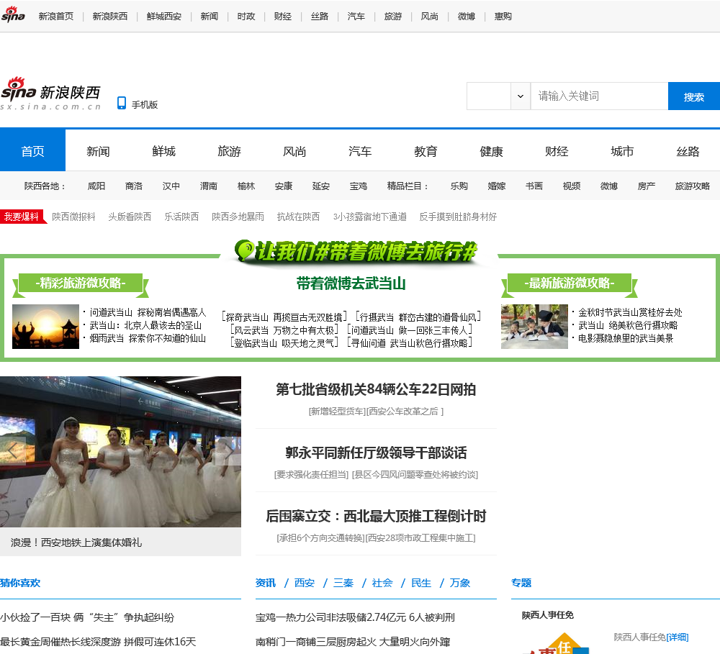Open article 小伙捡了一百块 俩失主争执起纠纷

87,617
